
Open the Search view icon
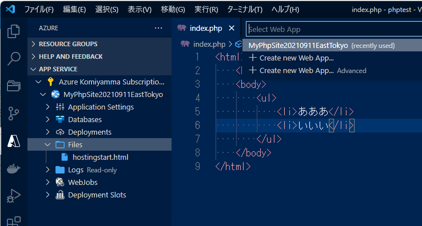click(14, 58)
